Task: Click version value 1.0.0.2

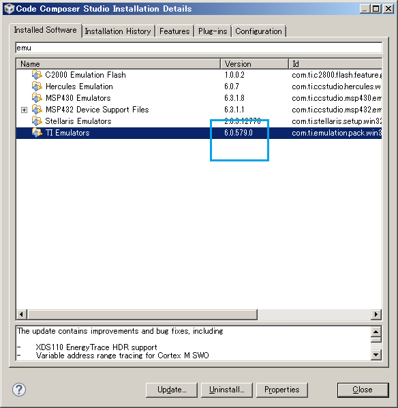Action: pos(234,75)
